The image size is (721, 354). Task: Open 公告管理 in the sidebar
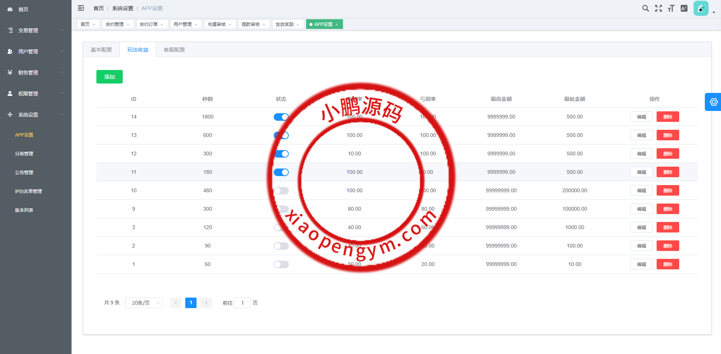click(x=24, y=173)
